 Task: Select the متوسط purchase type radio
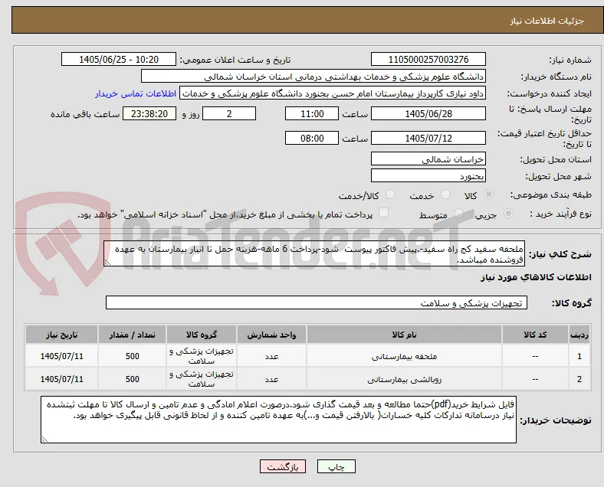pyautogui.click(x=458, y=214)
